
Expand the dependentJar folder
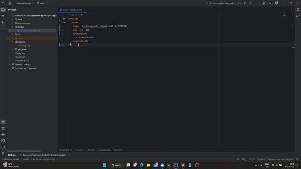pos(13,23)
